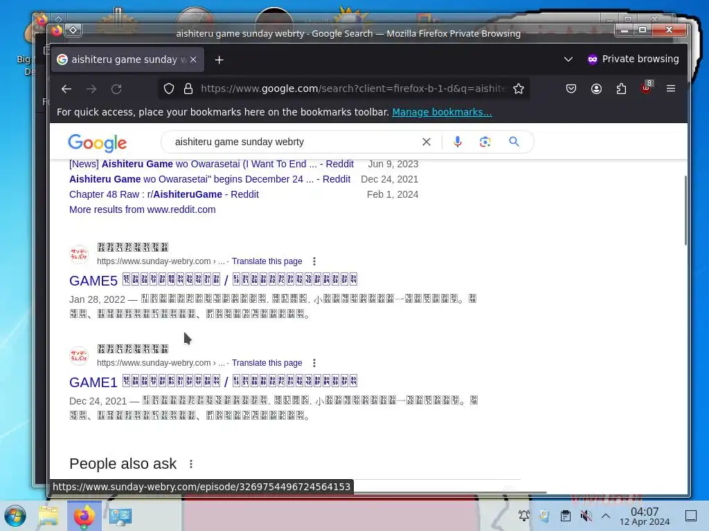Open the system settings taskbar icon

tap(120, 516)
